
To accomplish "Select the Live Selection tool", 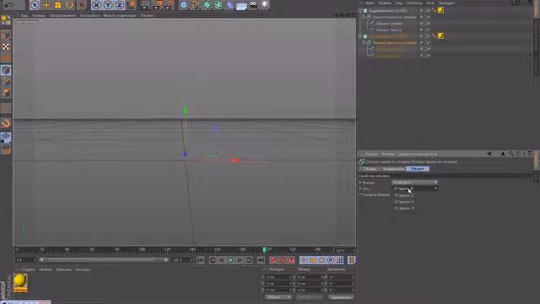I will click(x=35, y=5).
